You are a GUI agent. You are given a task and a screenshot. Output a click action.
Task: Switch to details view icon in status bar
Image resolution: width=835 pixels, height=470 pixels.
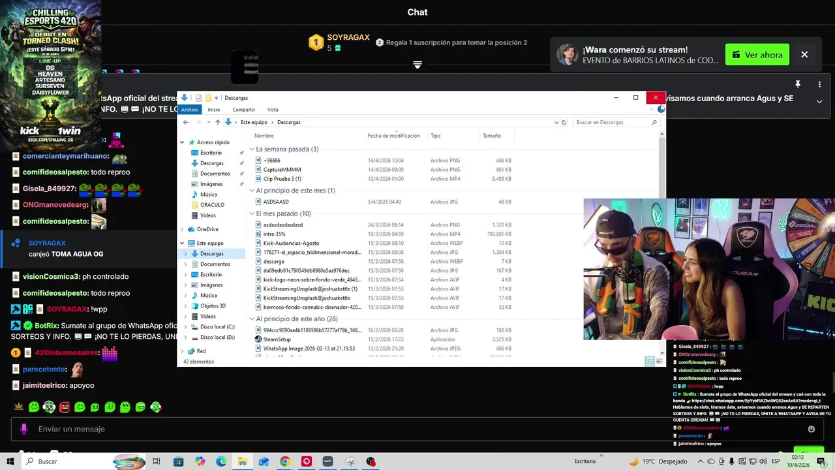[x=648, y=362]
